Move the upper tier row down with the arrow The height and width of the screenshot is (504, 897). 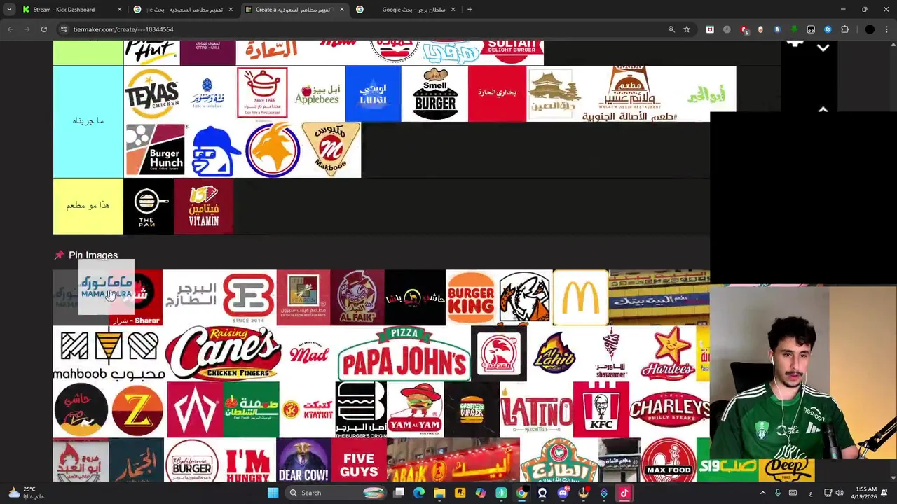pos(823,48)
